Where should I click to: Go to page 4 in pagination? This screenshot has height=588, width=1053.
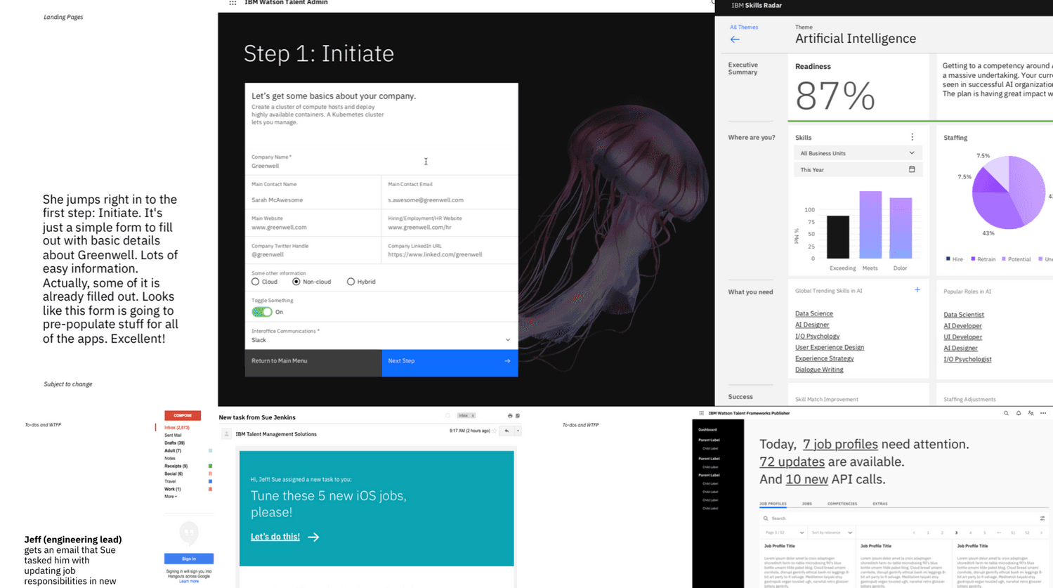(970, 533)
